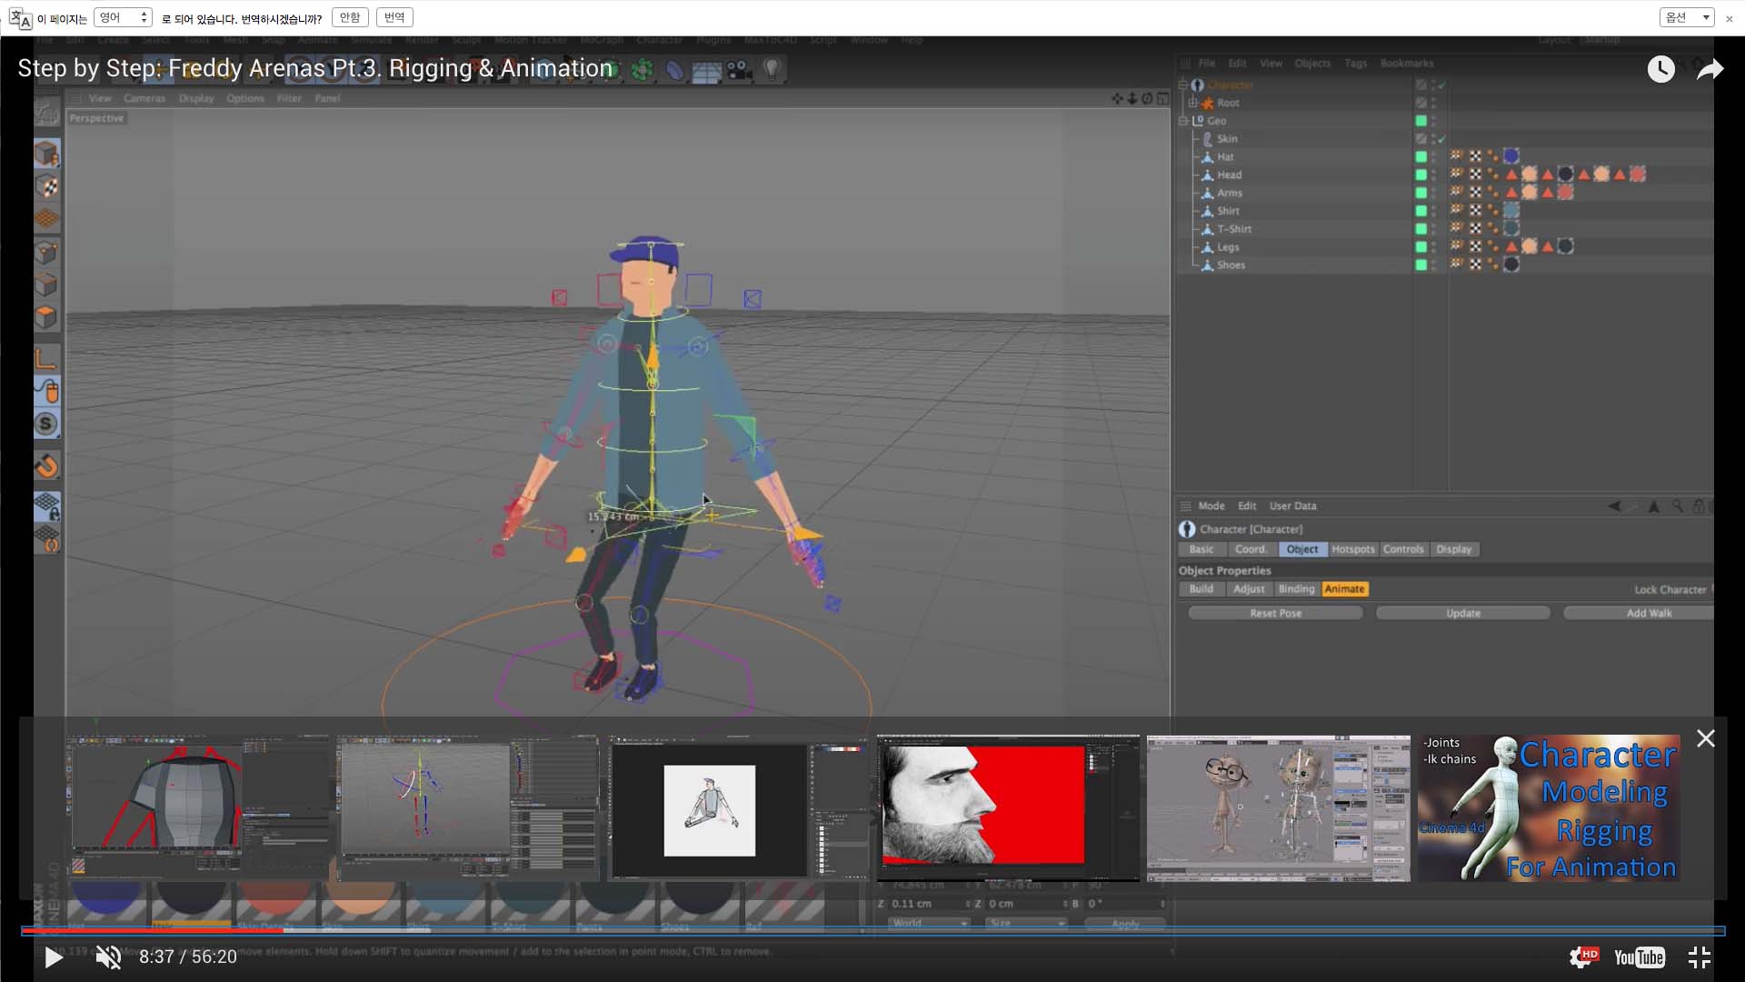Toggle the green layer dot for Arms
This screenshot has width=1745, height=982.
tap(1421, 193)
